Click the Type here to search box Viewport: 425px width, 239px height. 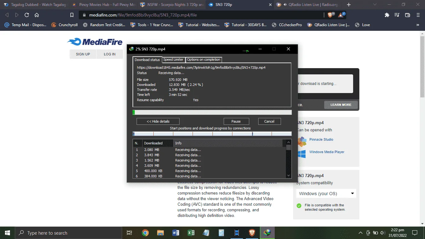pos(68,233)
